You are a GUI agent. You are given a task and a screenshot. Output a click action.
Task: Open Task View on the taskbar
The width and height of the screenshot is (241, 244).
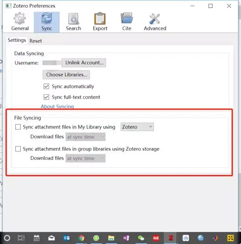pos(21,238)
